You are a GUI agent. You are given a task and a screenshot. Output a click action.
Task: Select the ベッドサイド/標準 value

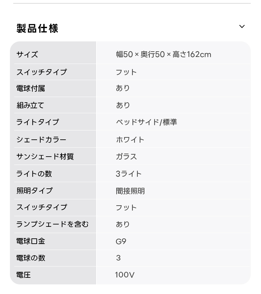(x=146, y=122)
